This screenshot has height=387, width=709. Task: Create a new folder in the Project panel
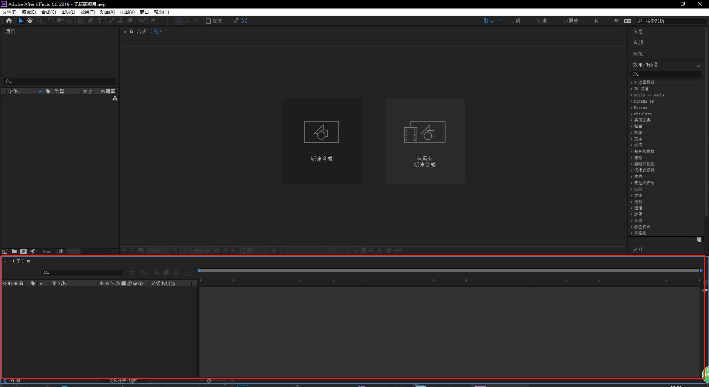pos(14,251)
